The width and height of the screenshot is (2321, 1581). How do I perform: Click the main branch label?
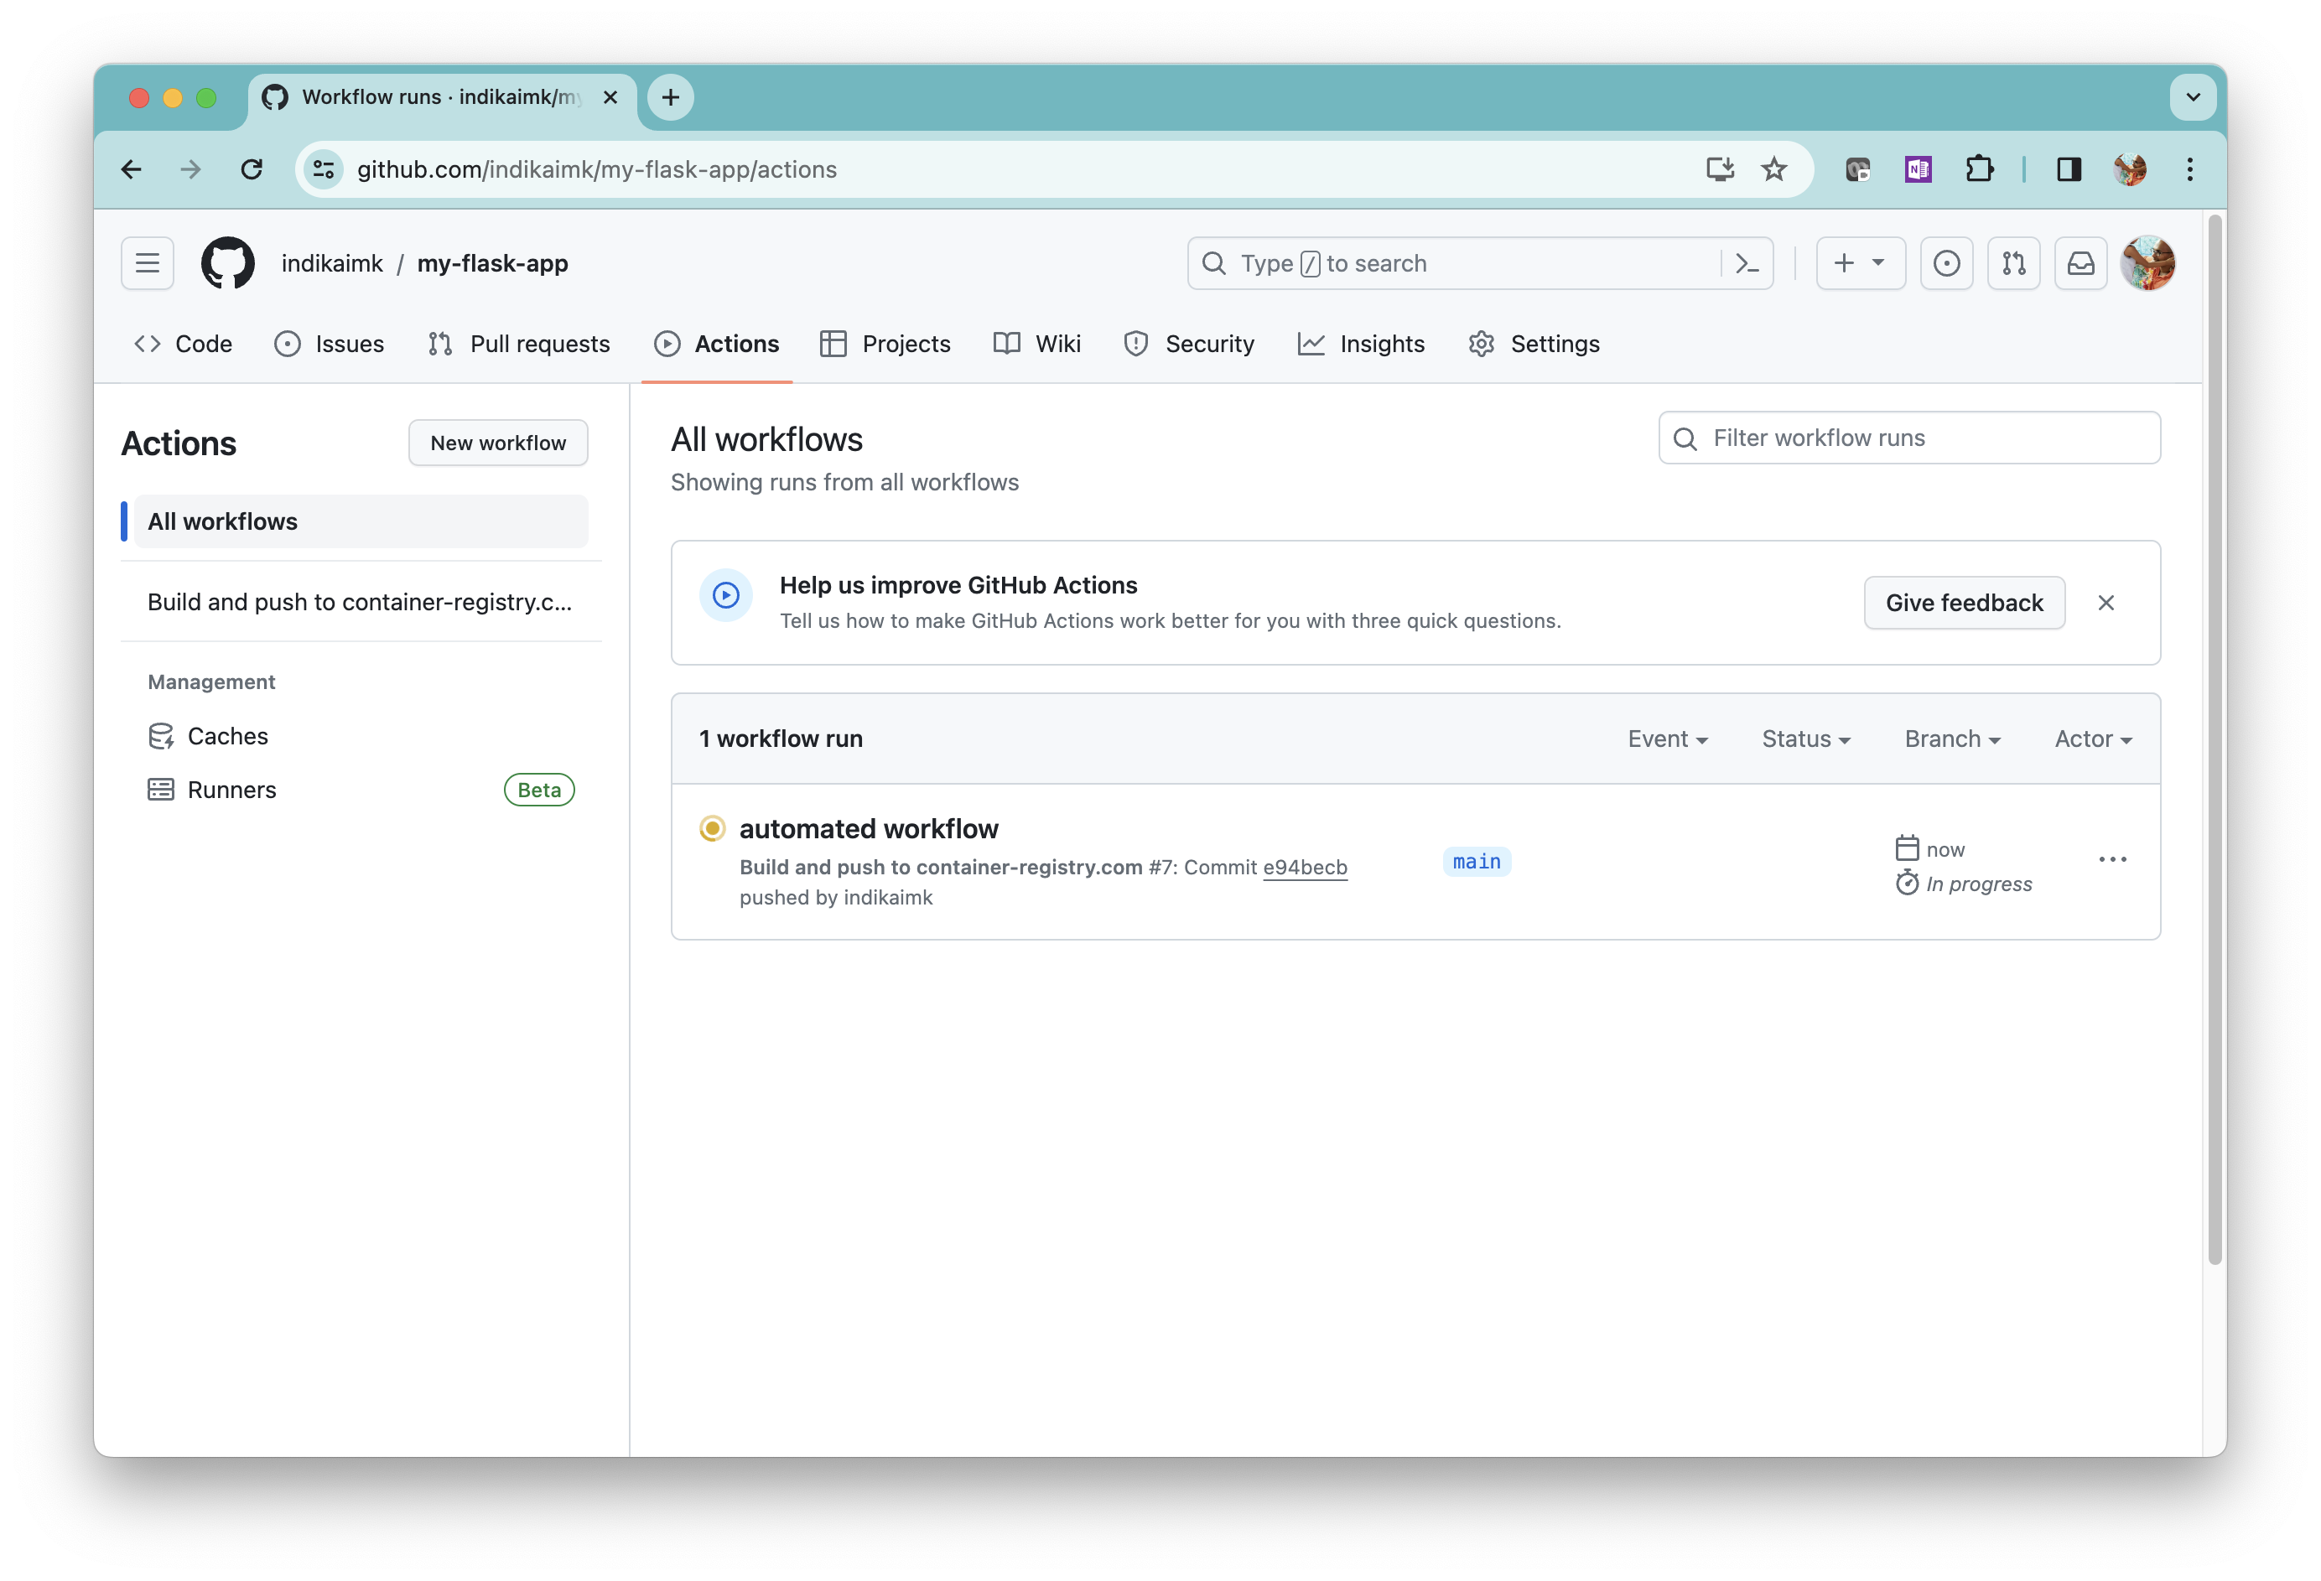[1476, 862]
